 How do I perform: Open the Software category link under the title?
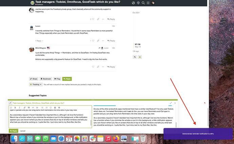pos(39,5)
